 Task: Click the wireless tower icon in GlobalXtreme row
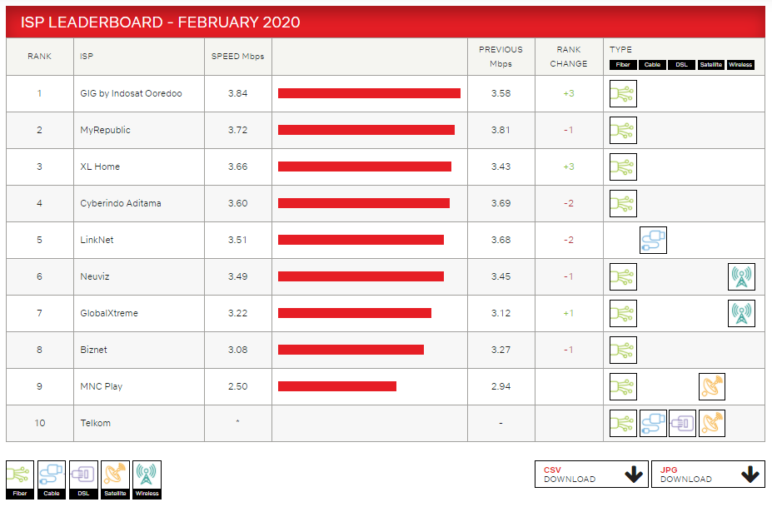(741, 313)
